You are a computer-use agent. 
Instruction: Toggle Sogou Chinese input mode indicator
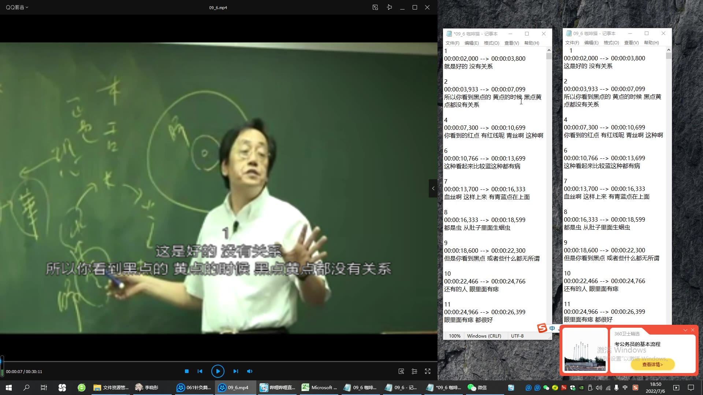tap(552, 328)
